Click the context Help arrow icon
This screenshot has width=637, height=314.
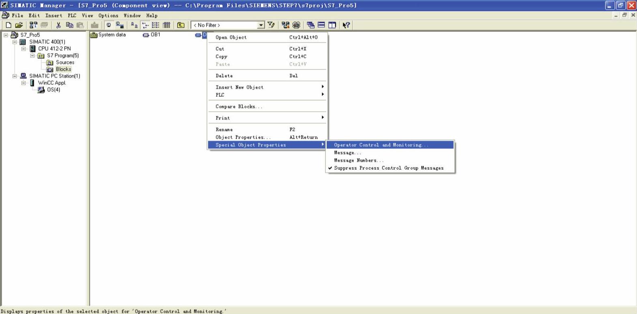pyautogui.click(x=346, y=25)
